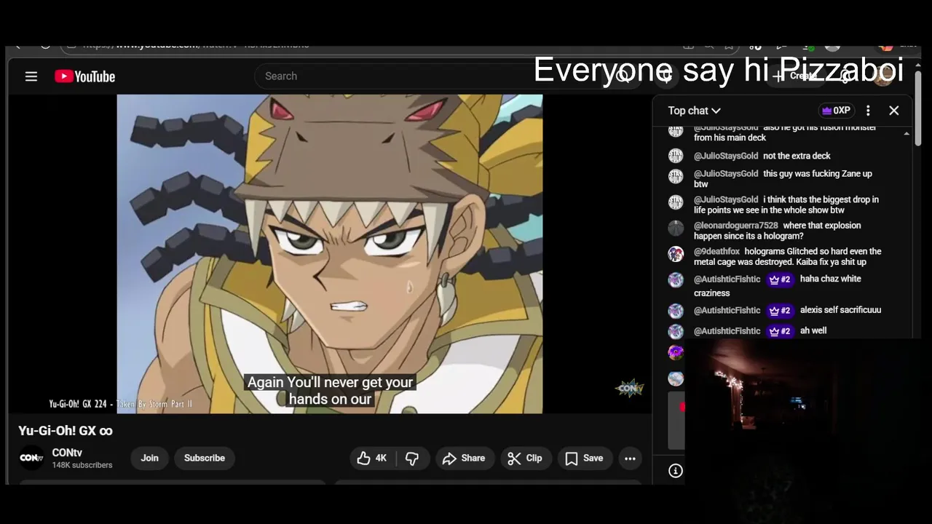Click message 'this guy was fucking Zane up'
Screen dimensions: 932x524
pyautogui.click(x=783, y=179)
